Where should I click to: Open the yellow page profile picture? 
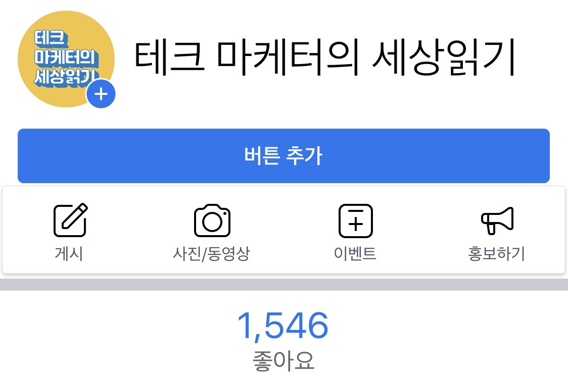(66, 59)
